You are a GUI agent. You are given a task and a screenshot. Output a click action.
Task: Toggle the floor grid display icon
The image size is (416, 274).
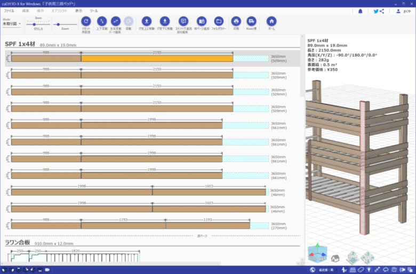click(353, 270)
